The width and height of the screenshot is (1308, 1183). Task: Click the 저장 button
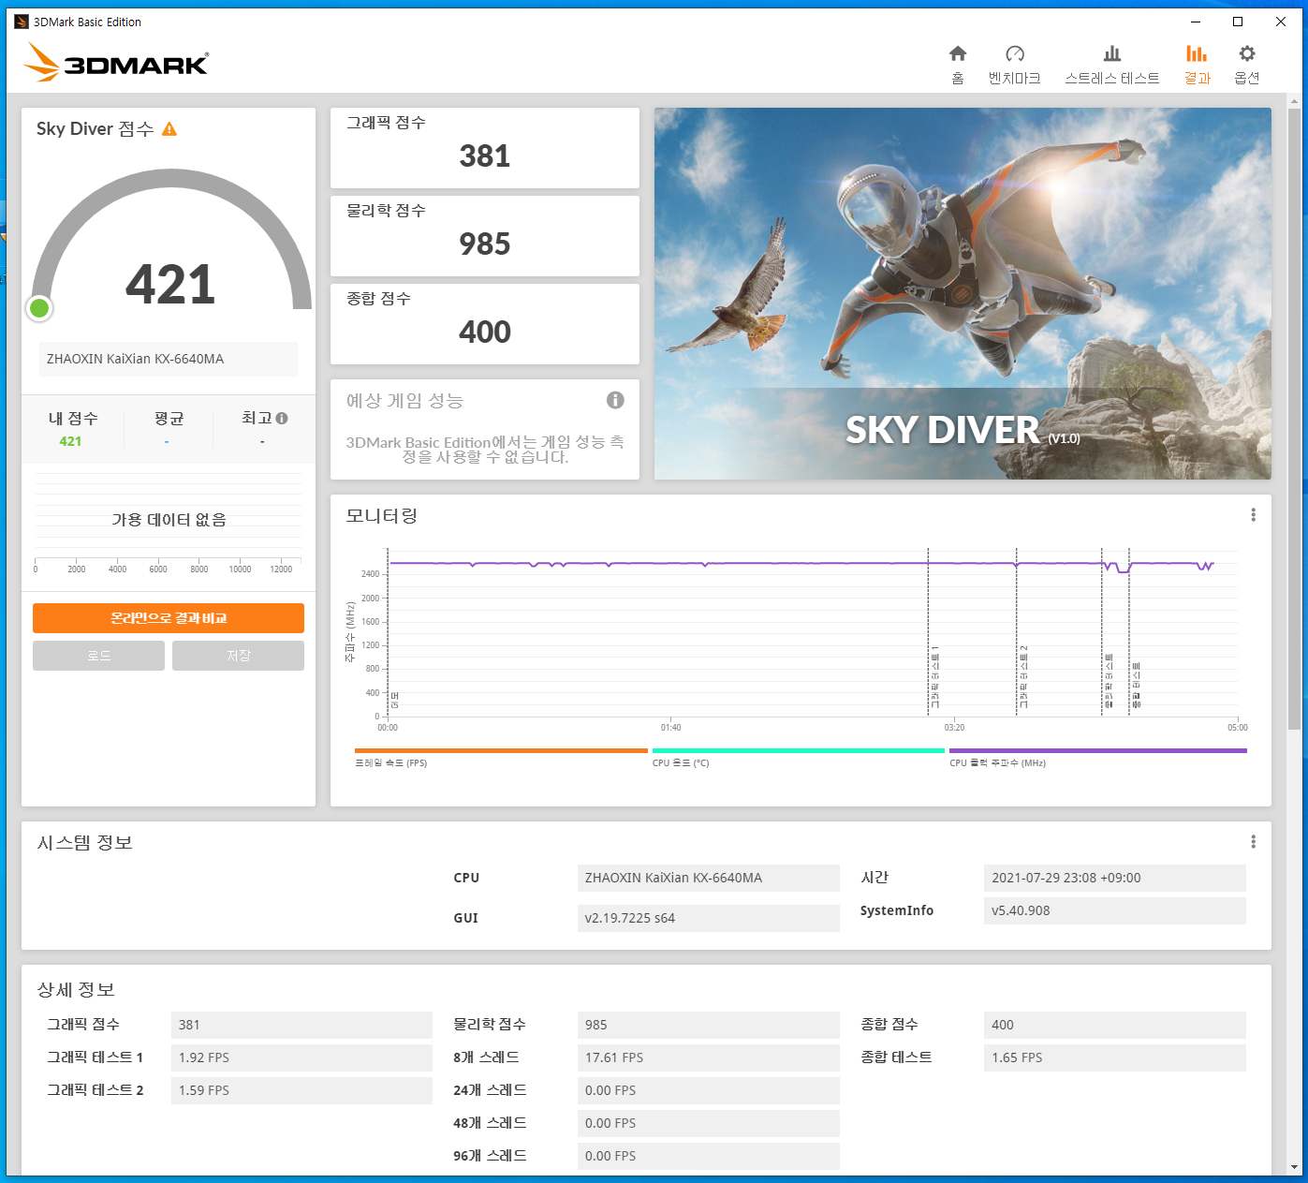(x=238, y=656)
